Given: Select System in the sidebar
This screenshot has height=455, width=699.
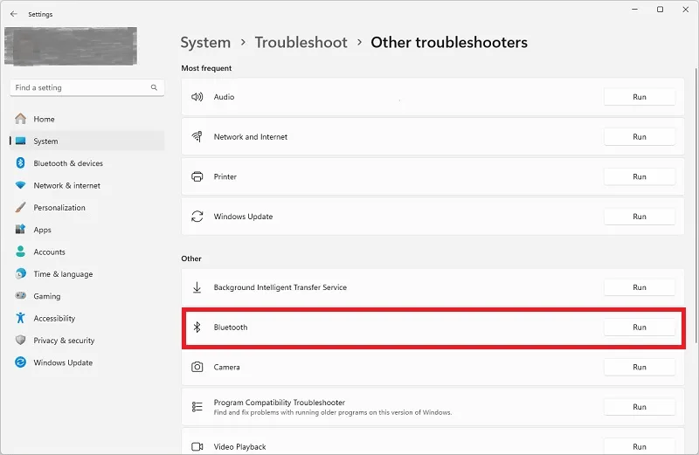Looking at the screenshot, I should (87, 141).
